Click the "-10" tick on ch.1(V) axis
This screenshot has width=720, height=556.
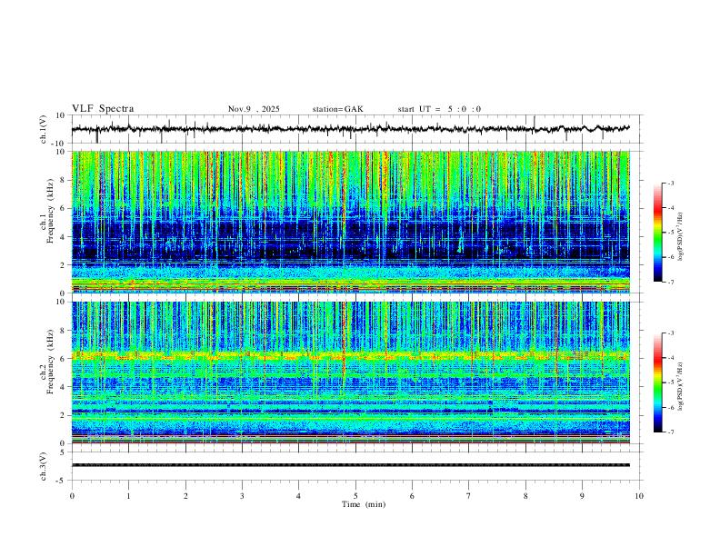60,144
